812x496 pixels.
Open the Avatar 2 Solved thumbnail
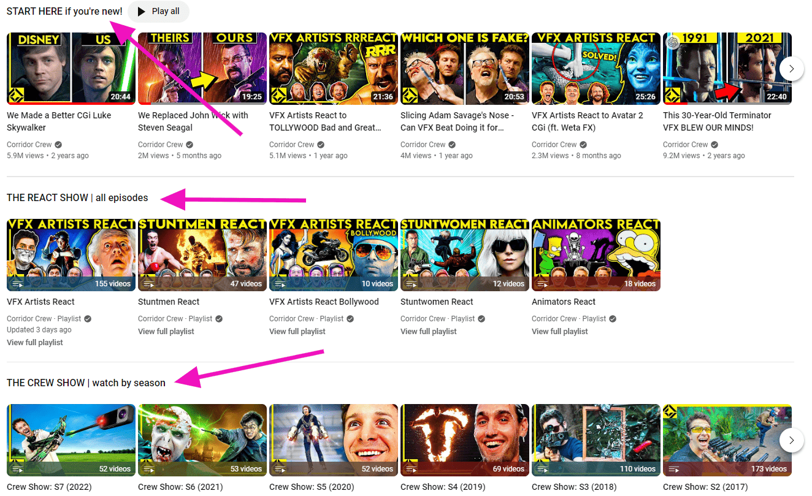[x=596, y=69]
